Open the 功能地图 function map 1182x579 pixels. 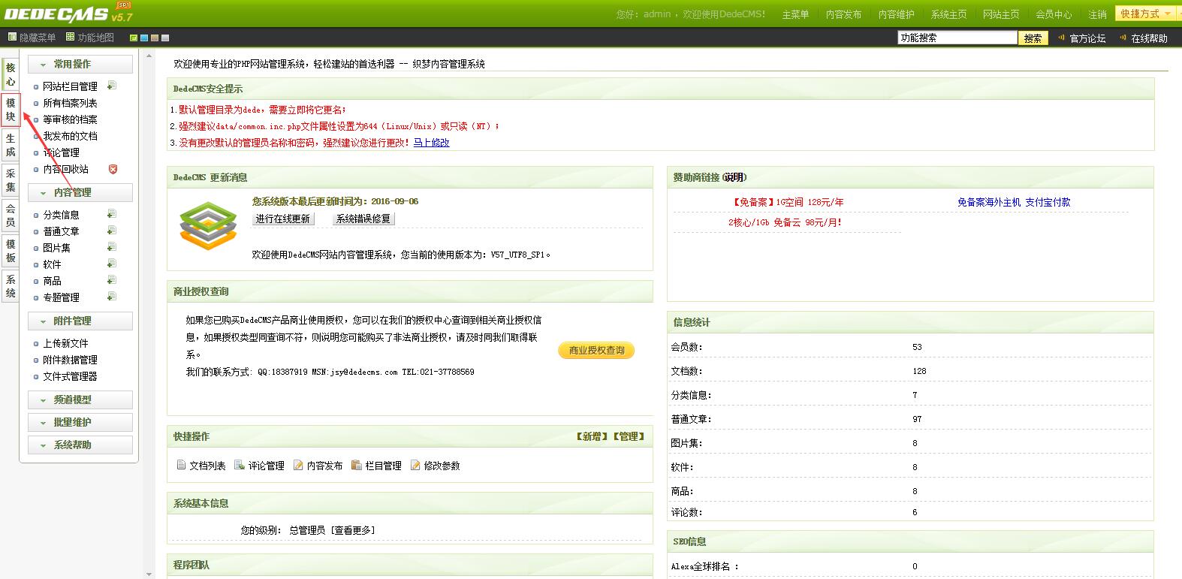(x=90, y=38)
